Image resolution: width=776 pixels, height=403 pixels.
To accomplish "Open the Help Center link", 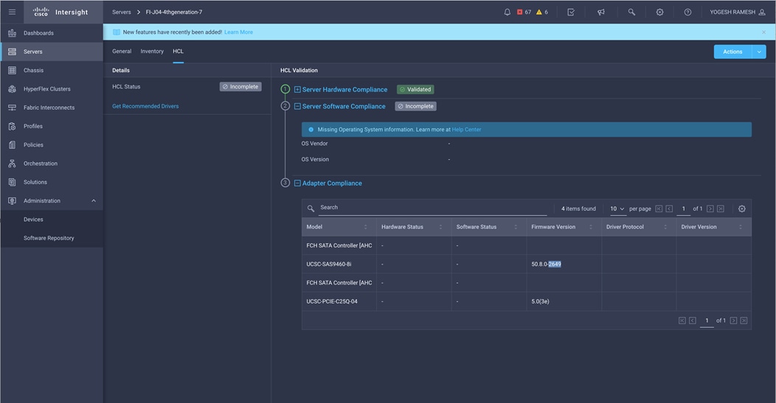I will coord(466,130).
